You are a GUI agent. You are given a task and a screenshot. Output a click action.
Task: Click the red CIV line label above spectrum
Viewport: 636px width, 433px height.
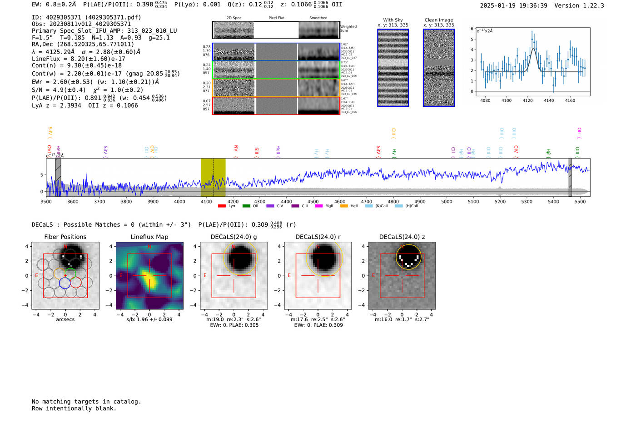[x=516, y=151]
